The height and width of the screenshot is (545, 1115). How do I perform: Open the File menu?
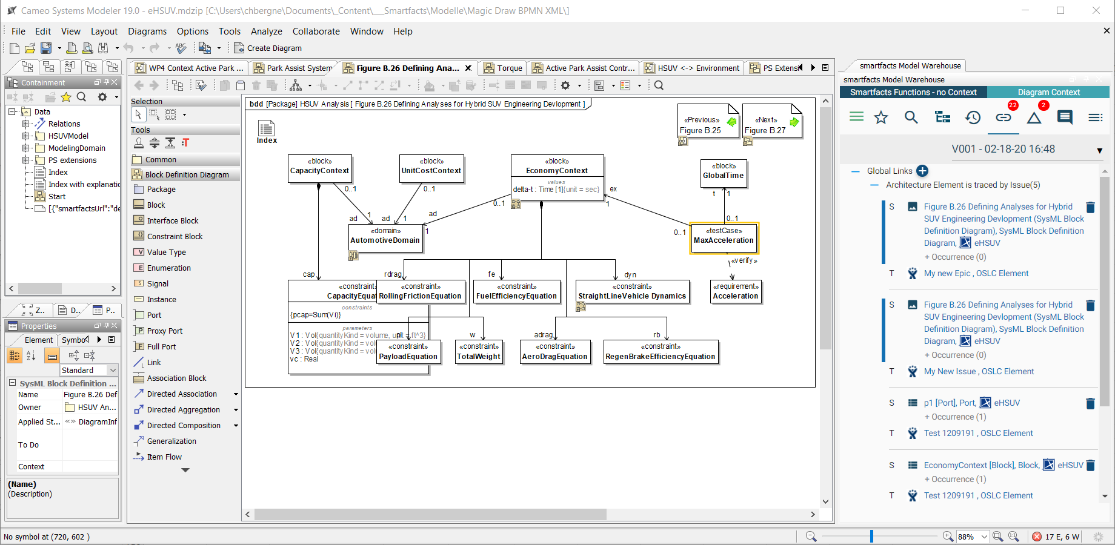tap(18, 31)
